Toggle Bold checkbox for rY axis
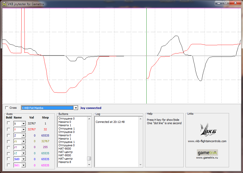The height and width of the screenshot is (173, 243). click(9, 147)
